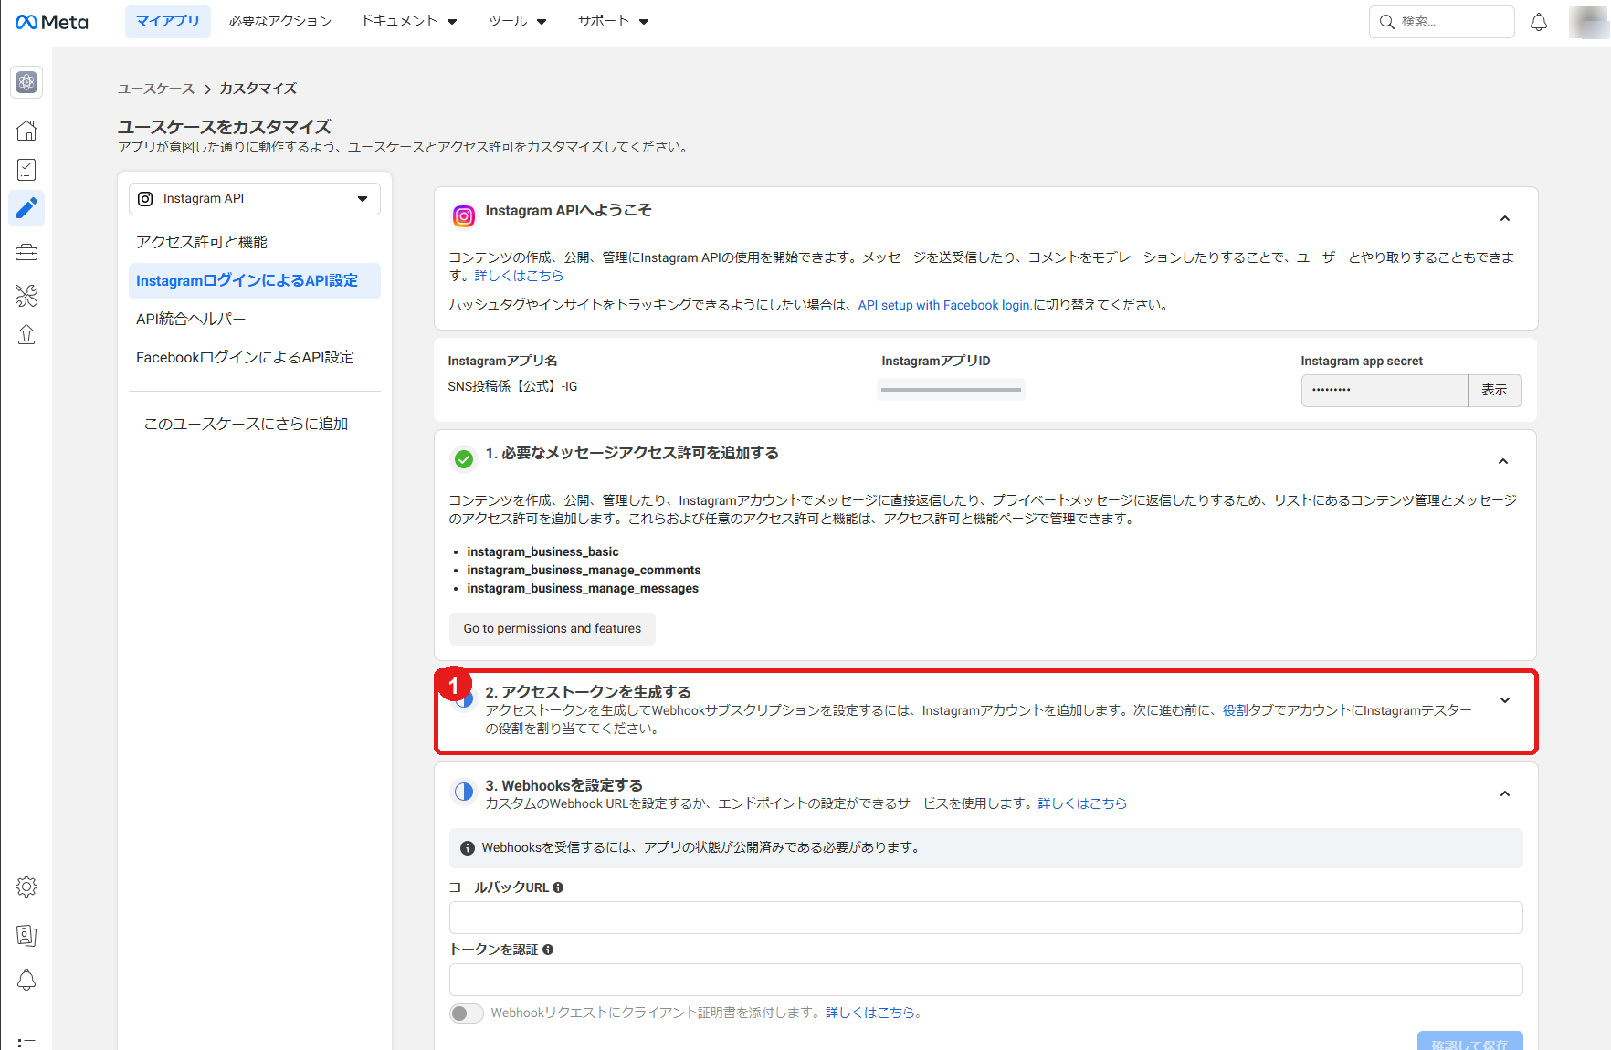Open the checklist icon in sidebar

coord(26,170)
